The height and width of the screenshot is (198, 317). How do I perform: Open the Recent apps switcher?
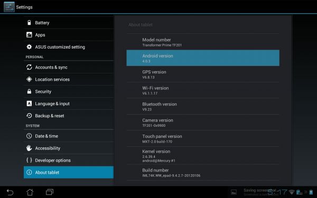click(50, 192)
